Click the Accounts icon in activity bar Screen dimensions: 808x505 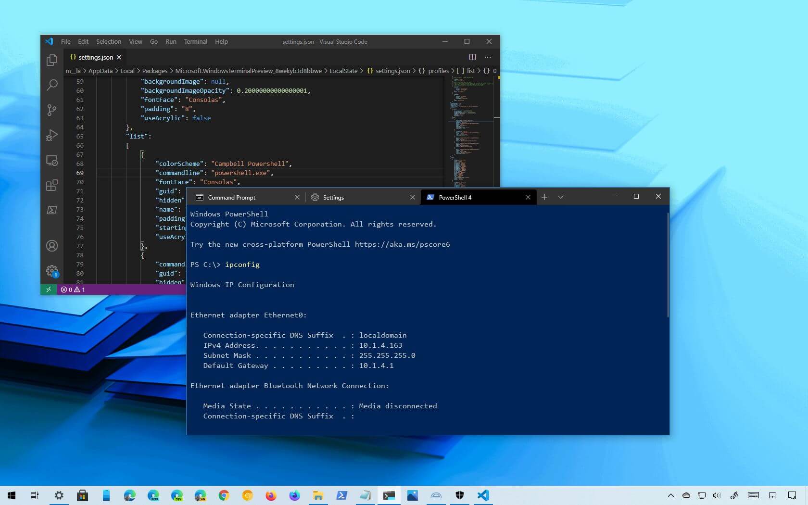click(x=52, y=246)
